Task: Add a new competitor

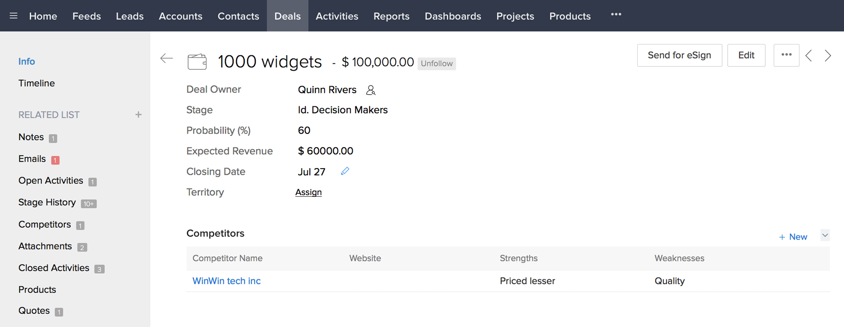Action: [x=793, y=237]
